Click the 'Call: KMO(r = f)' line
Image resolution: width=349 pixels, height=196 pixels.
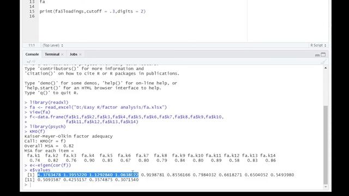click(x=45, y=141)
